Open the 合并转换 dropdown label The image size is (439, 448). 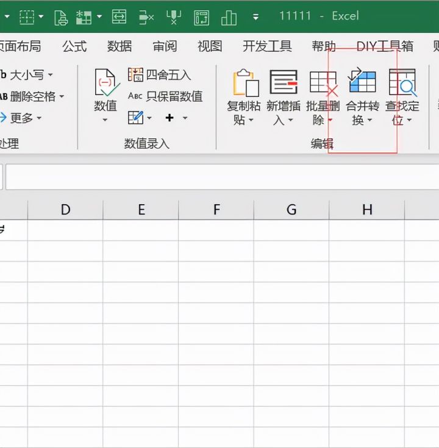tap(362, 113)
